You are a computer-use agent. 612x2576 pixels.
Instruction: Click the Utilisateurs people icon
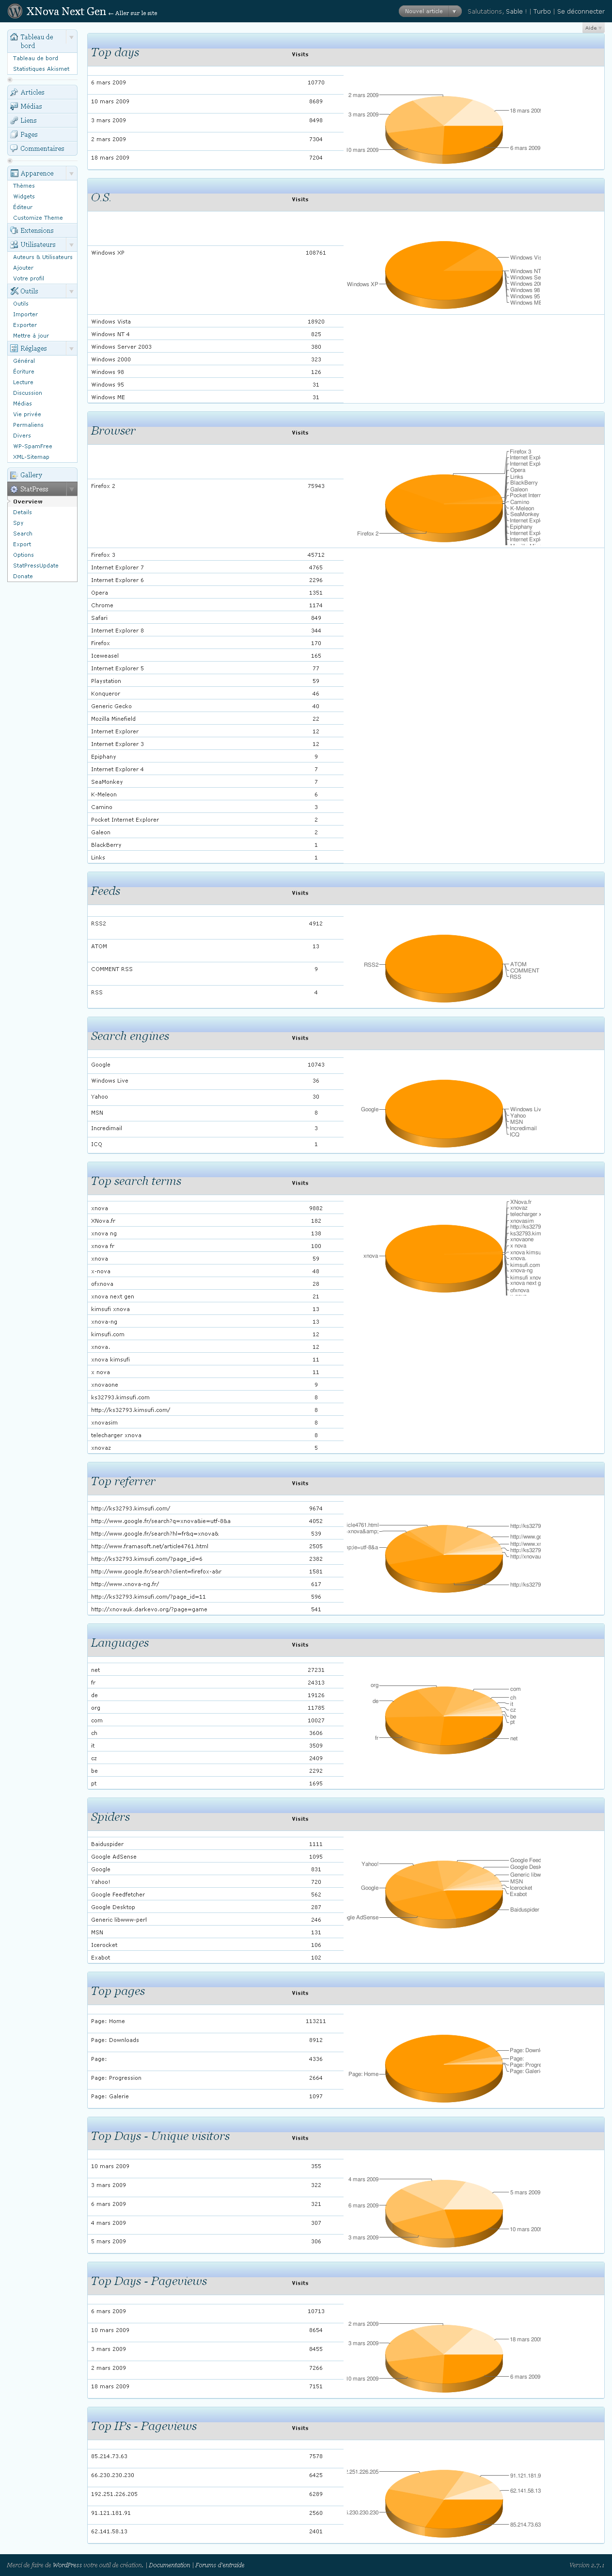tap(14, 244)
